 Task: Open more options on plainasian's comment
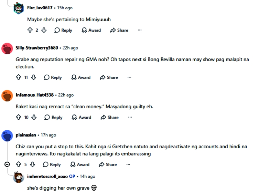pyautogui.click(x=128, y=164)
